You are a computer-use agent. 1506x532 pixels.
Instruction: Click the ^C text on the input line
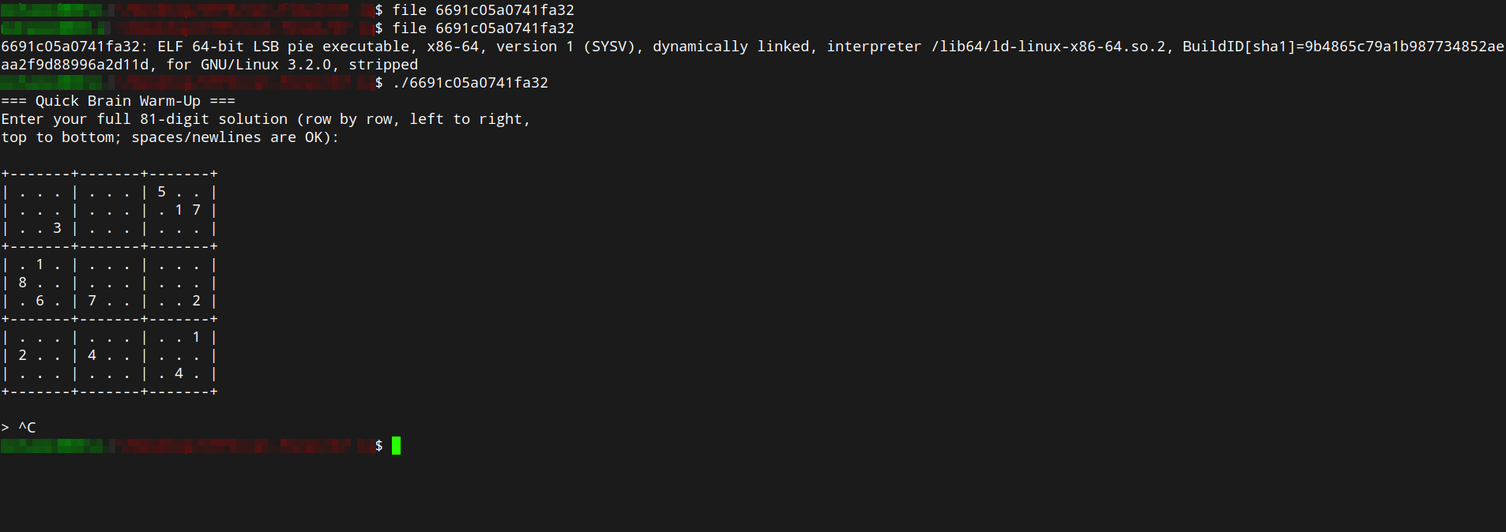pos(27,428)
